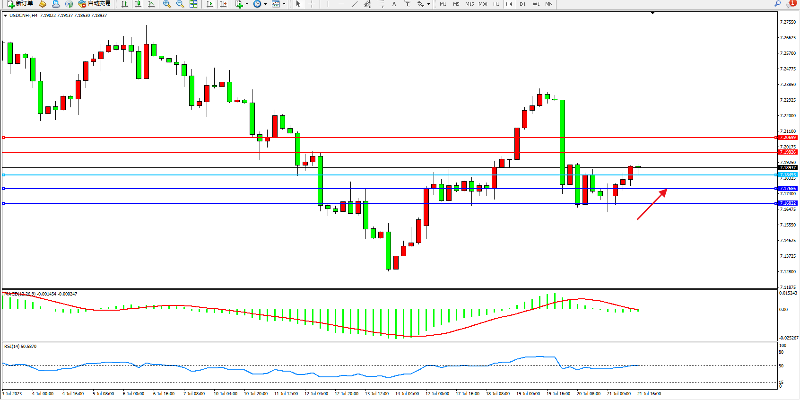This screenshot has height=400, width=800.
Task: Zoom in on the chart
Action: click(166, 4)
